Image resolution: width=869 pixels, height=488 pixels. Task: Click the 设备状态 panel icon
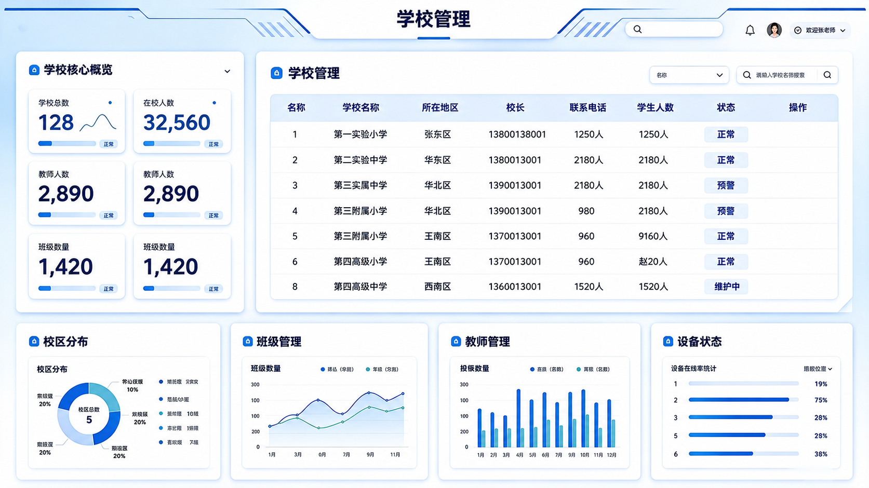669,342
